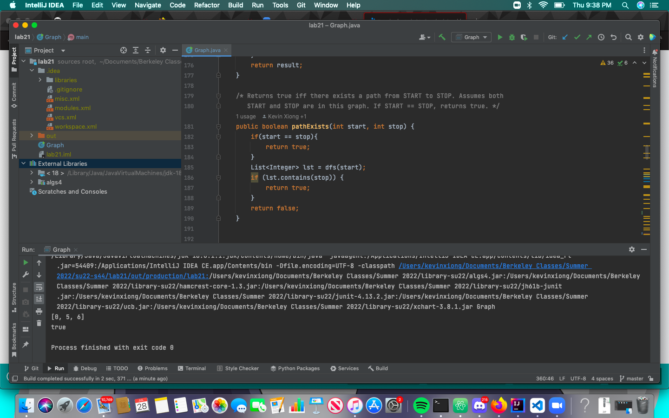669x418 pixels.
Task: Toggle scroll to end in the Run console
Action: point(39,299)
